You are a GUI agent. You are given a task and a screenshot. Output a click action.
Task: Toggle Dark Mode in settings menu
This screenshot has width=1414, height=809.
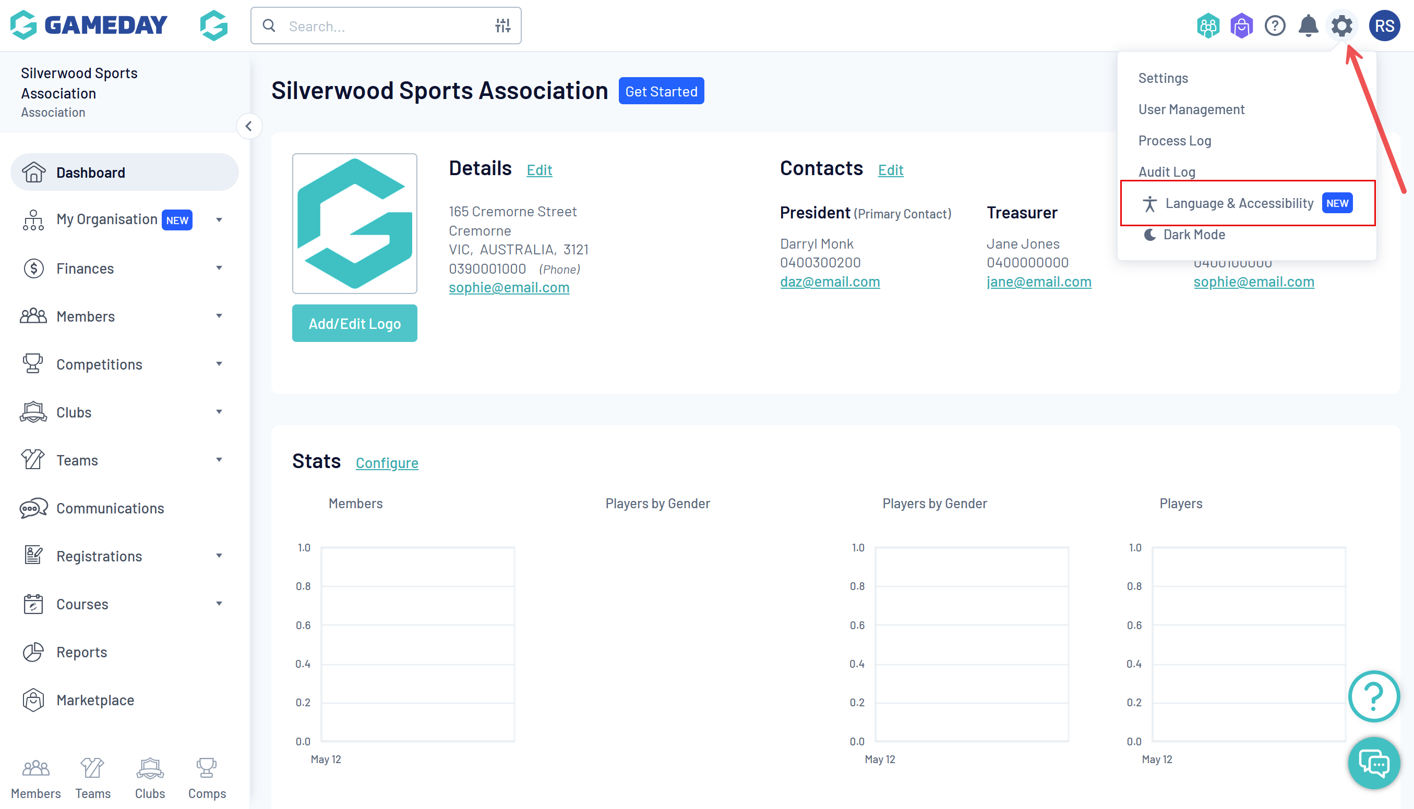pyautogui.click(x=1193, y=235)
